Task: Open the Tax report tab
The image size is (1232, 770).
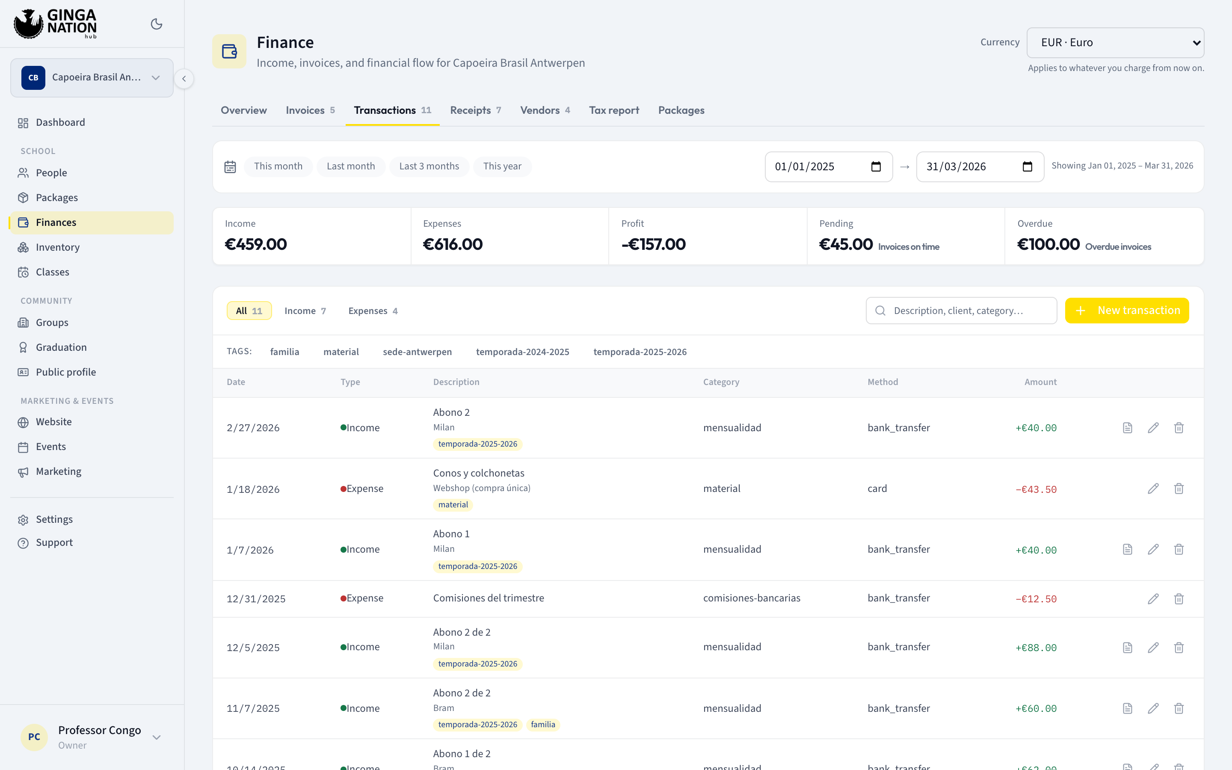Action: click(x=614, y=110)
